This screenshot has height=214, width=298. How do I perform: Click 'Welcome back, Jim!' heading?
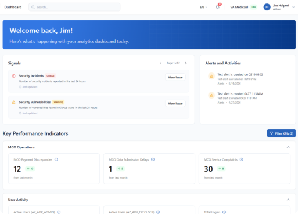pyautogui.click(x=41, y=31)
